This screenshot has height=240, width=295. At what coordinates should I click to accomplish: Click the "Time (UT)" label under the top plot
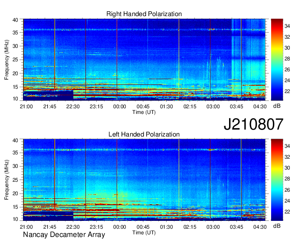pyautogui.click(x=144, y=112)
